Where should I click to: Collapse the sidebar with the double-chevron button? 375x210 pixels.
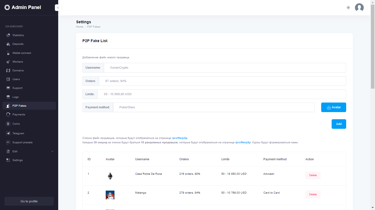coord(58,8)
